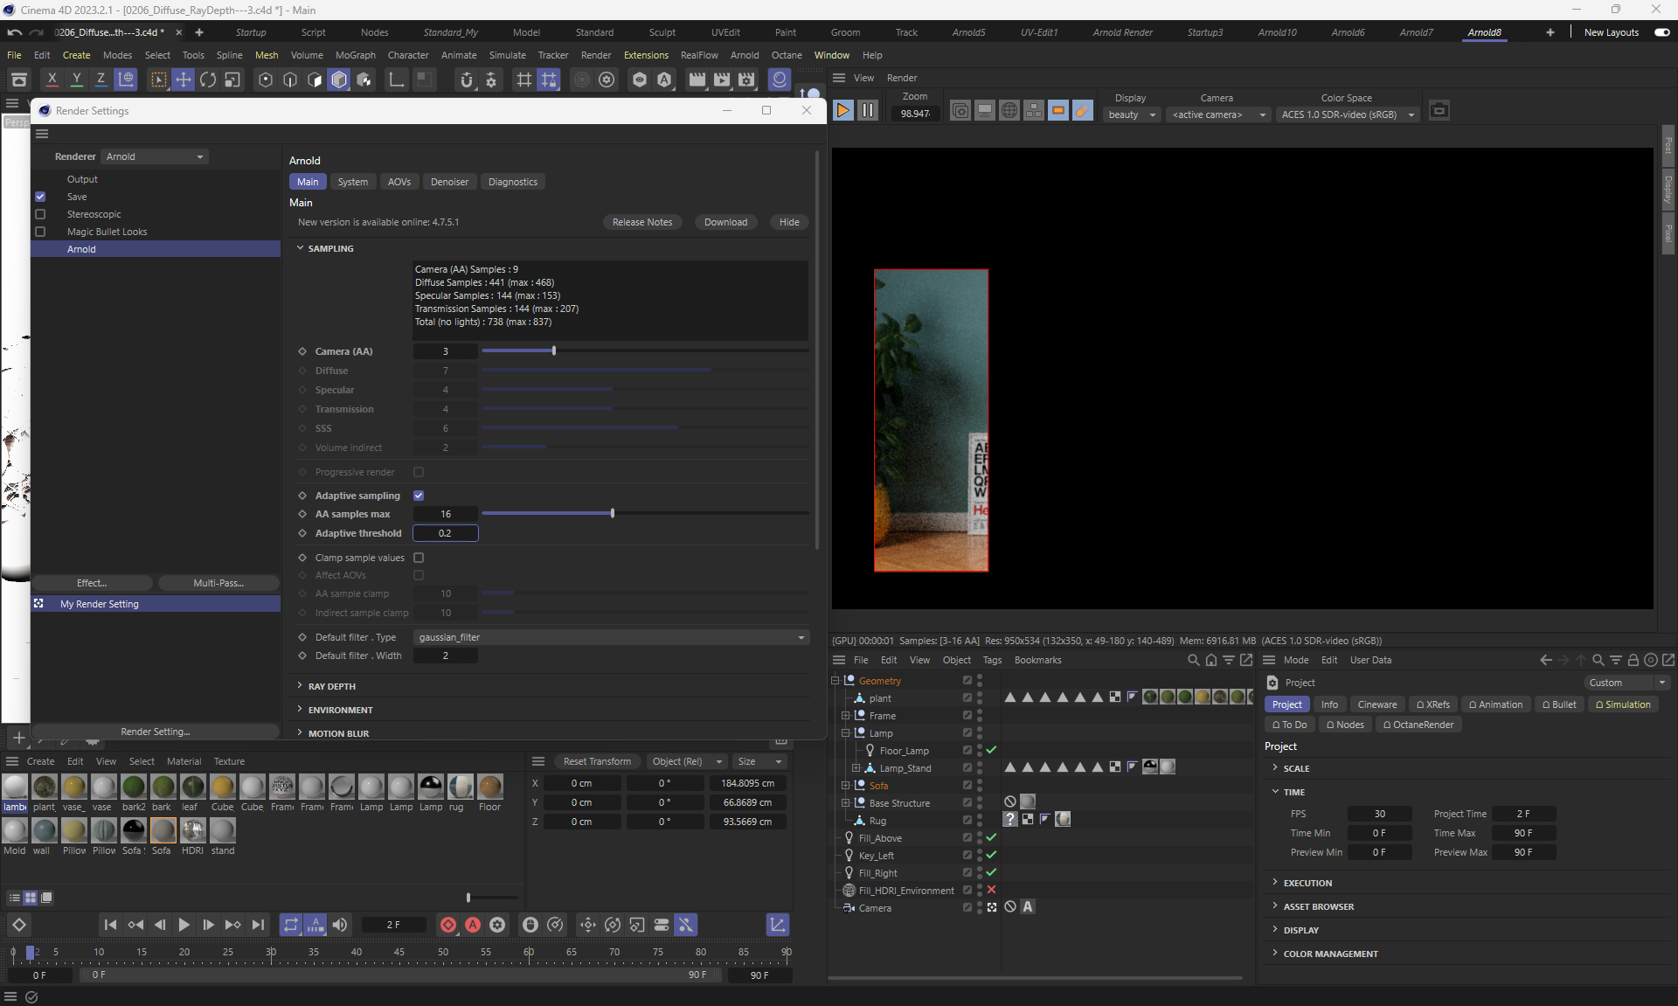This screenshot has width=1678, height=1006.
Task: Start the Arnold IPR render play button
Action: coord(842,110)
